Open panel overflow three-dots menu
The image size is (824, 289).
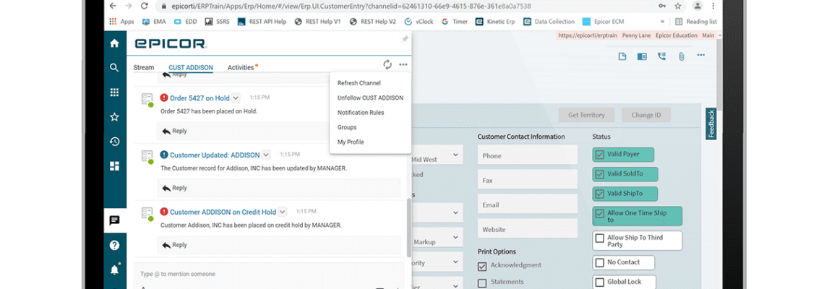click(403, 64)
